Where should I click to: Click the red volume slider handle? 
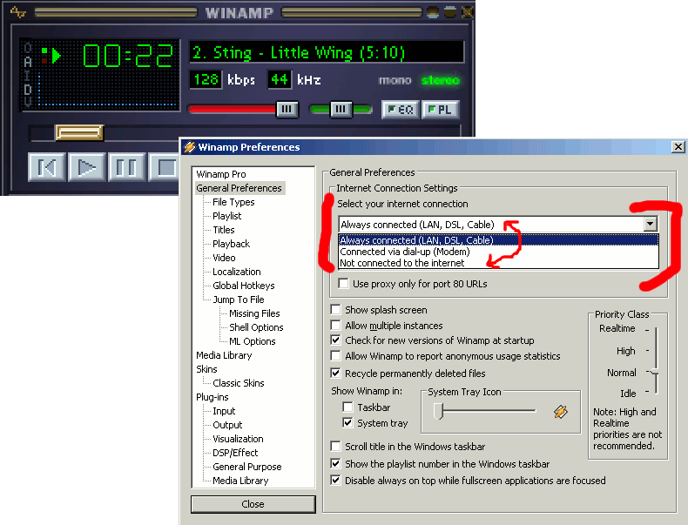click(287, 109)
